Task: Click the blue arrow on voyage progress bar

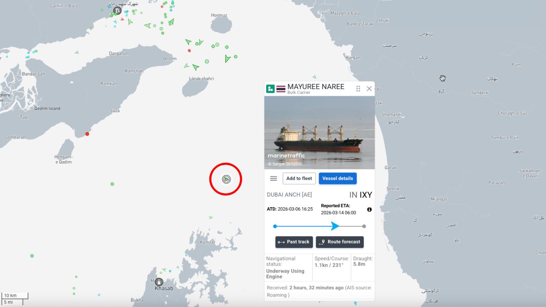Action: coord(335,226)
